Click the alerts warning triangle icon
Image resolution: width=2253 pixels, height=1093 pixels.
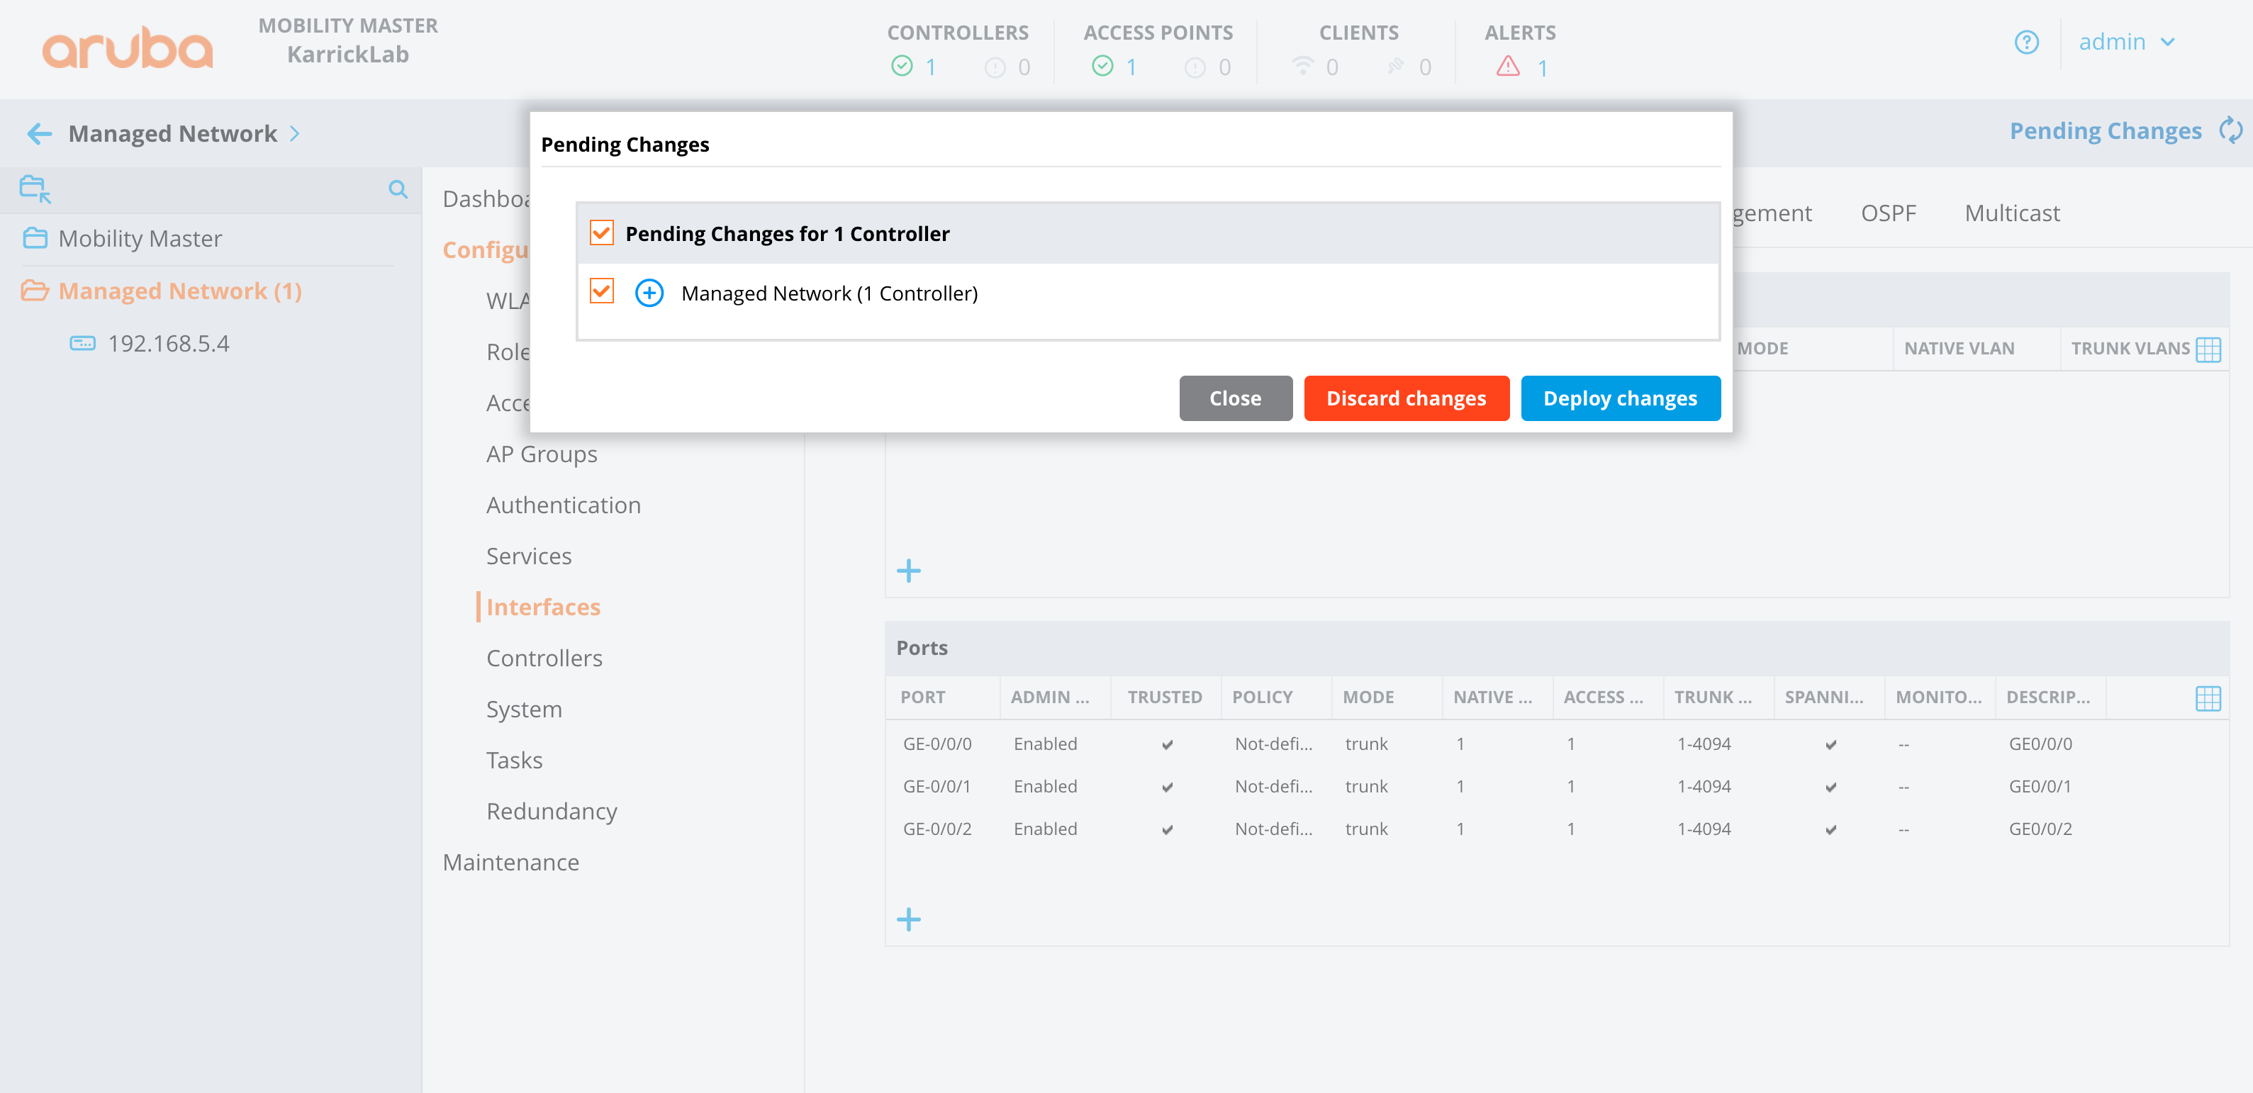tap(1508, 67)
